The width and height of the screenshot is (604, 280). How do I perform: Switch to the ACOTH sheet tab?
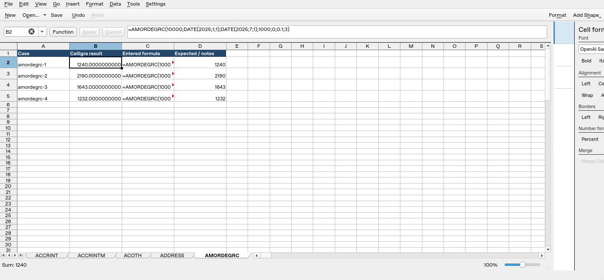click(133, 255)
